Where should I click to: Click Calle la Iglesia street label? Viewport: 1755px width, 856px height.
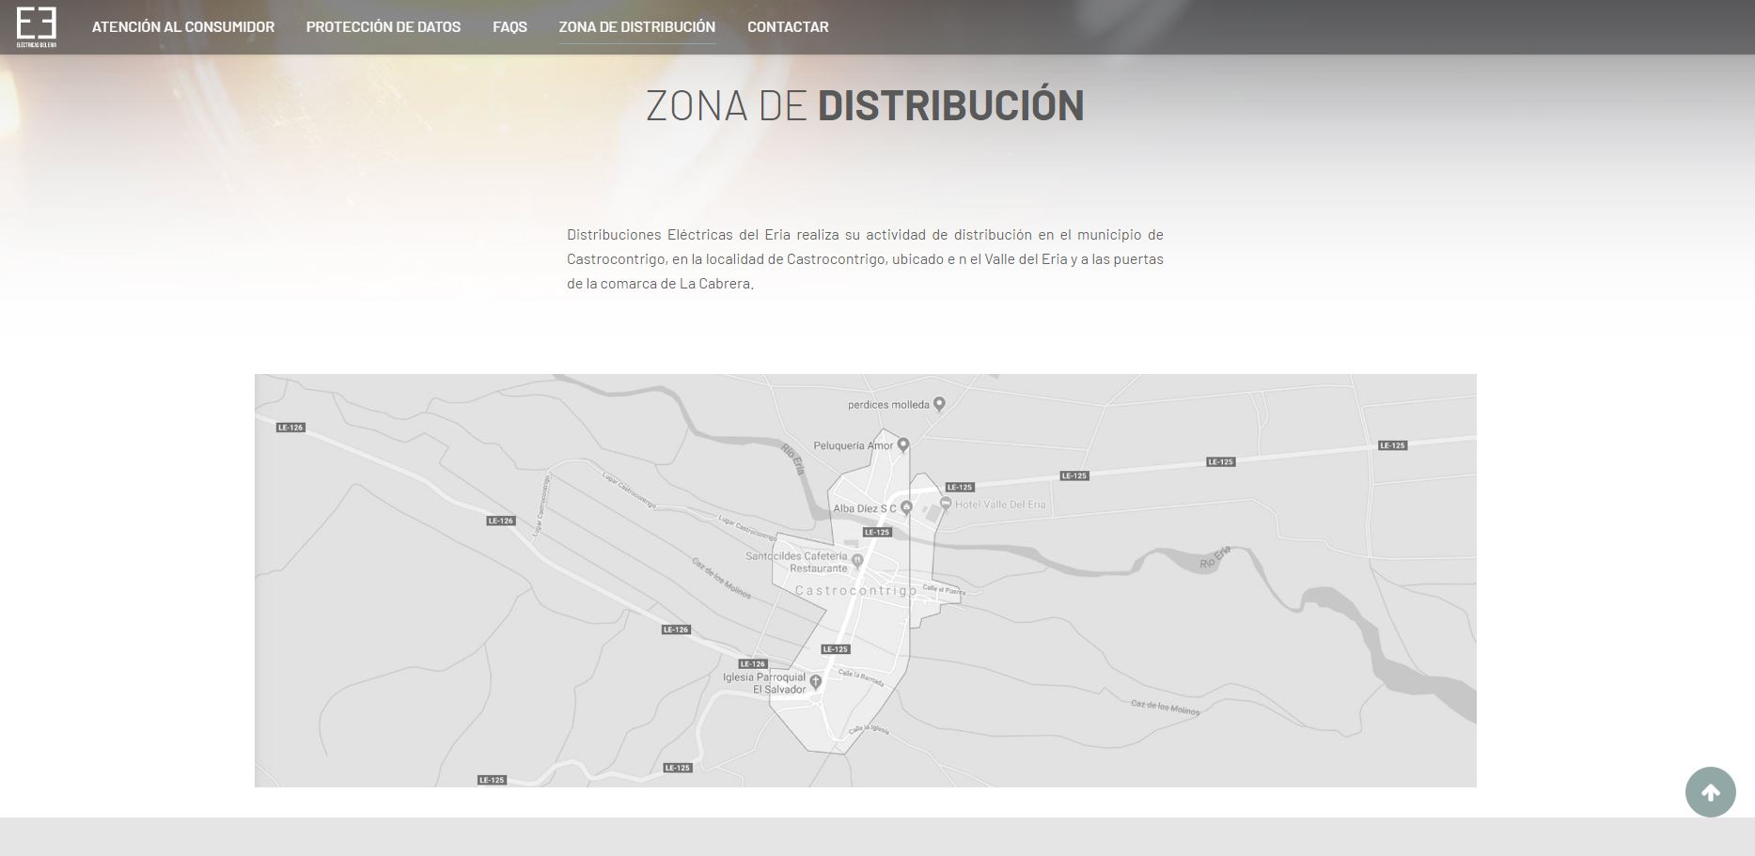click(868, 728)
